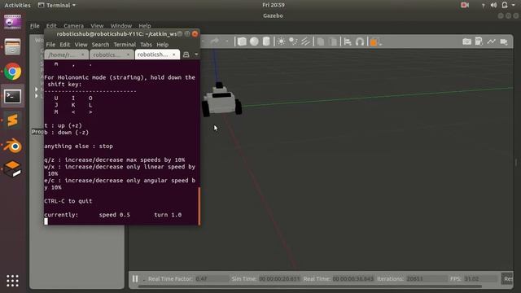The width and height of the screenshot is (521, 293).
Task: Open the clock showing Fri 20:59
Action: point(274,5)
